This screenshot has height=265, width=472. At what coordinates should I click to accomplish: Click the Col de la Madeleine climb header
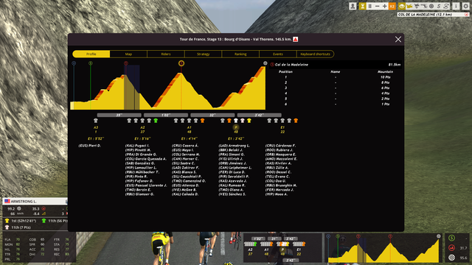(336, 65)
